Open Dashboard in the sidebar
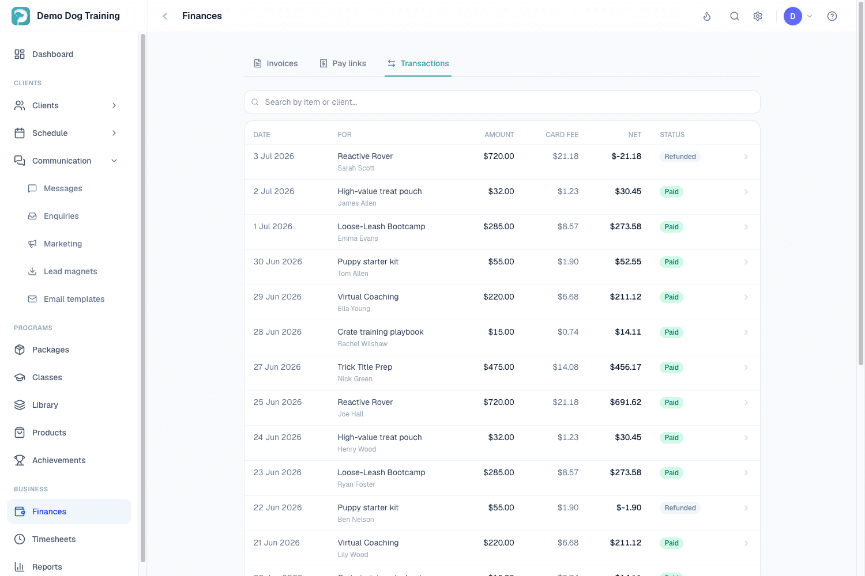Screen dimensions: 865x576 click(x=69, y=54)
